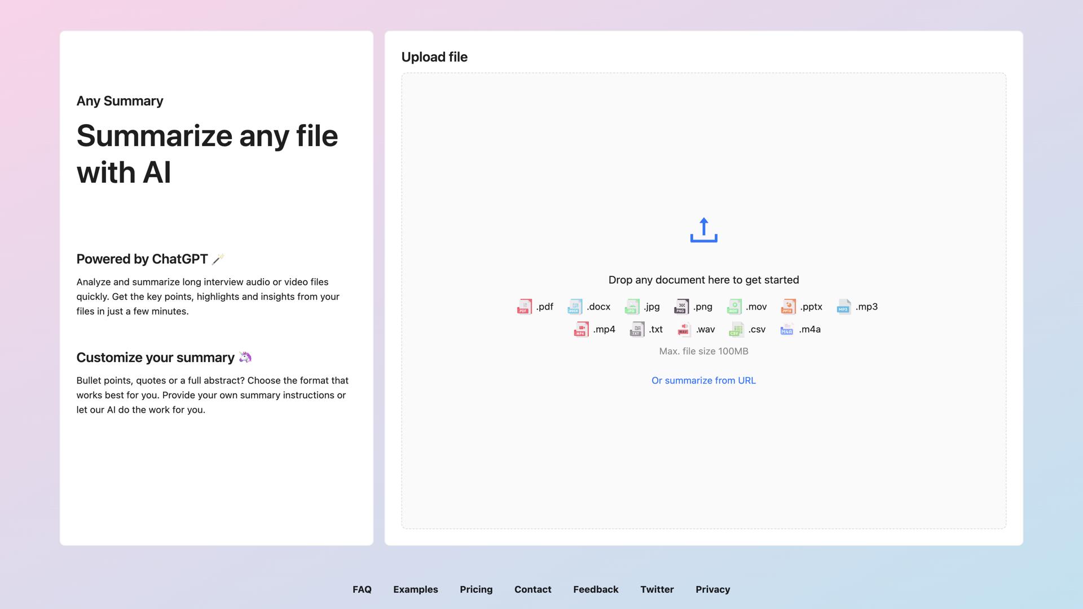1083x609 pixels.
Task: Click the M4A file type icon
Action: click(787, 329)
